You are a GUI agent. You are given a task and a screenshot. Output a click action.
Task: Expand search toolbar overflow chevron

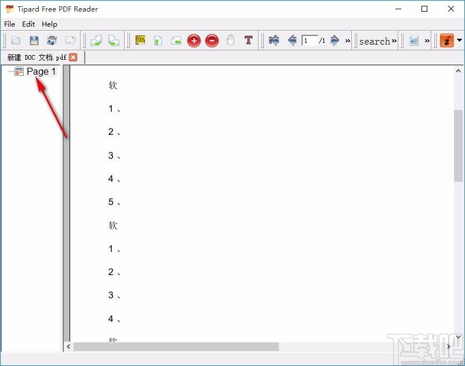pos(394,41)
